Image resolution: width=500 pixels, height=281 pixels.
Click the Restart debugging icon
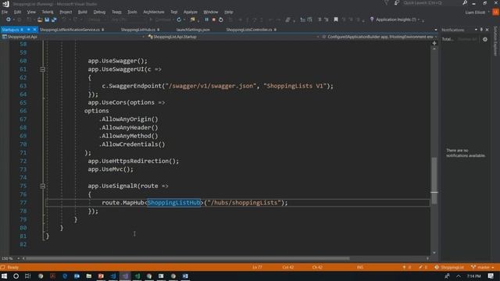(x=220, y=20)
